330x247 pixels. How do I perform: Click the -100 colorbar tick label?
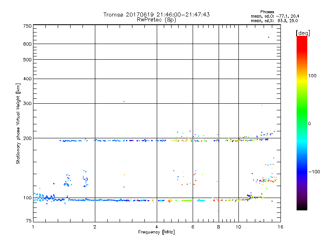(x=314, y=171)
